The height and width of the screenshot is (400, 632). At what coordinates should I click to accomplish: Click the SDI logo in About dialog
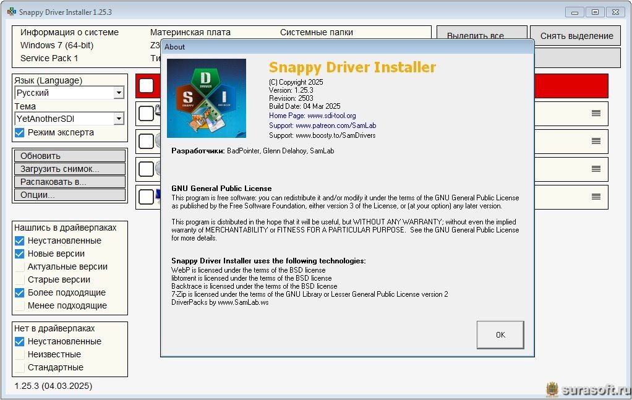pos(207,98)
